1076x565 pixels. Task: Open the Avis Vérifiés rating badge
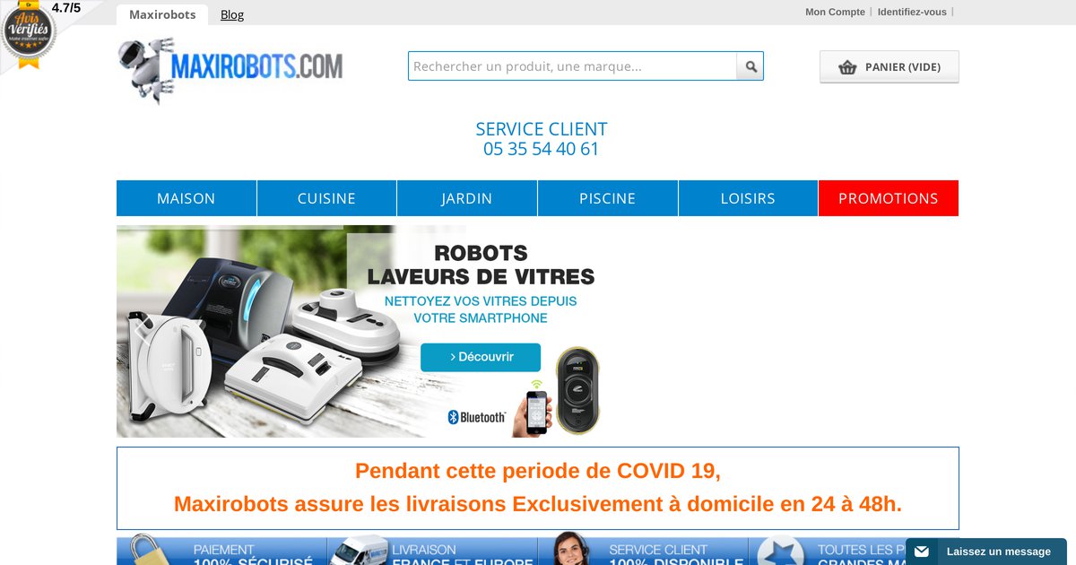pyautogui.click(x=29, y=34)
